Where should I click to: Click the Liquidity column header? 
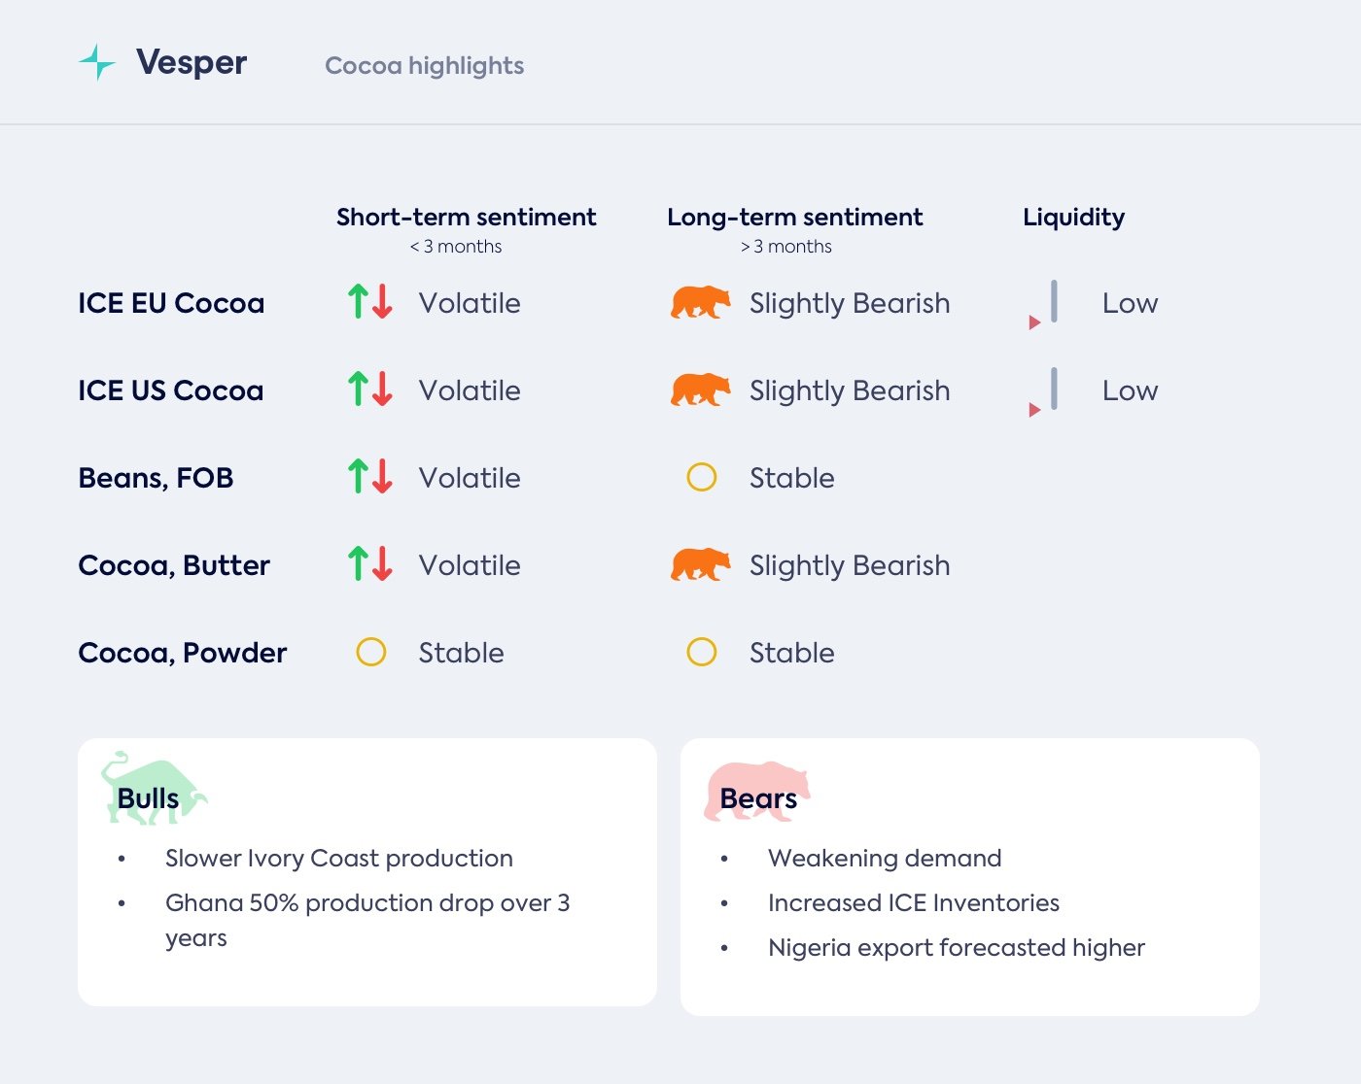pyautogui.click(x=1073, y=218)
